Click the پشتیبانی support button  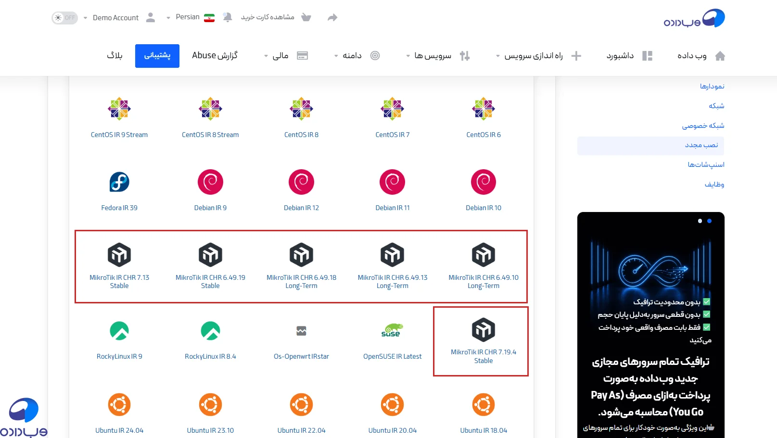coord(157,56)
